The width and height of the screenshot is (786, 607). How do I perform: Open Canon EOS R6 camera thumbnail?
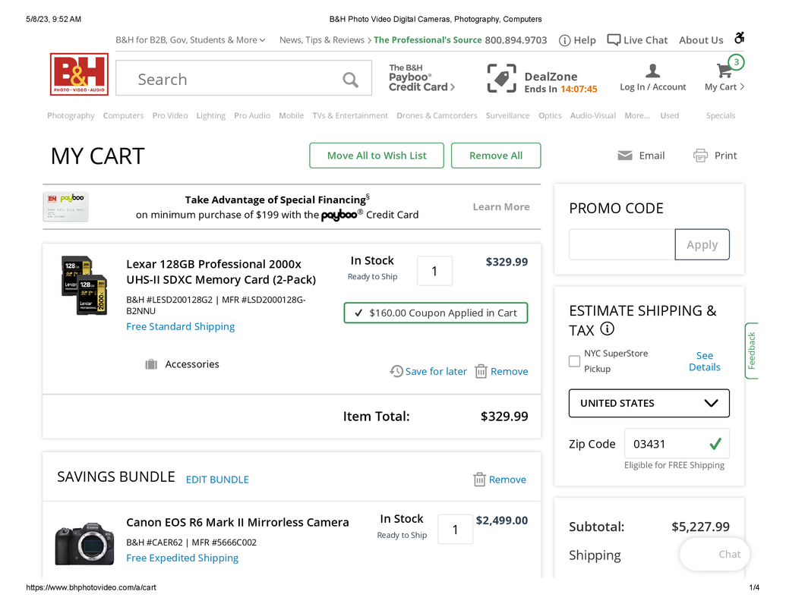84,544
